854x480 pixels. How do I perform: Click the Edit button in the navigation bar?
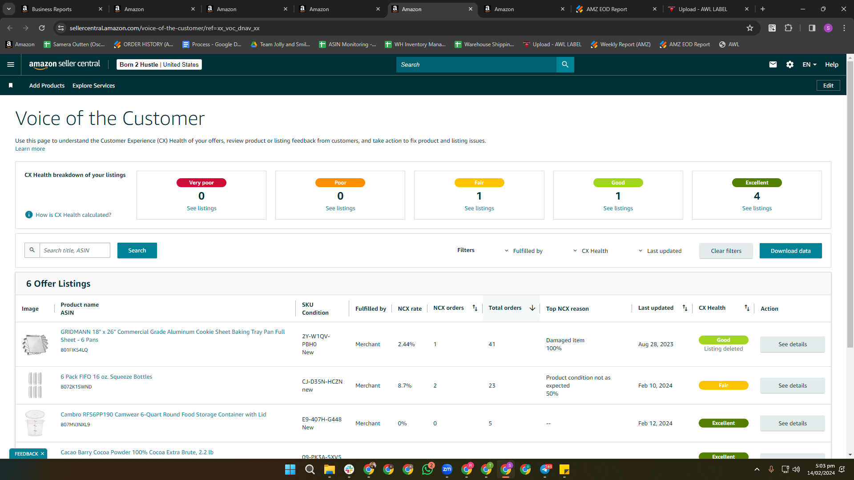coord(828,85)
